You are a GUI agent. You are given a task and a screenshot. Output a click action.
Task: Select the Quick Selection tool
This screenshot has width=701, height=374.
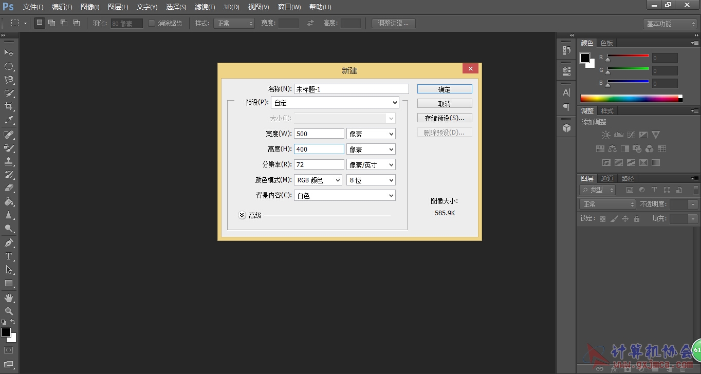point(9,93)
